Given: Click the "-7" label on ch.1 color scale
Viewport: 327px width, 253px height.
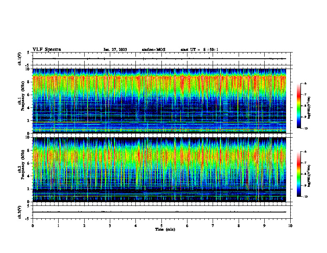Looking at the screenshot, I should pos(305,95).
